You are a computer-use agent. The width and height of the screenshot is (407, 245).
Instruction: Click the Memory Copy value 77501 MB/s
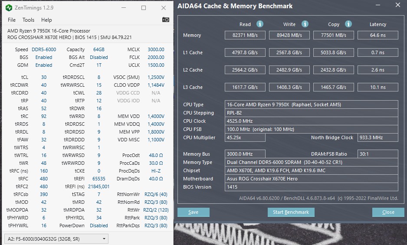[334, 35]
